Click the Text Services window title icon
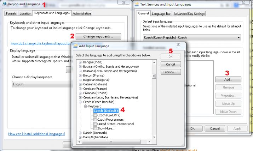Viewport: 253px width, 151px height. click(x=137, y=4)
